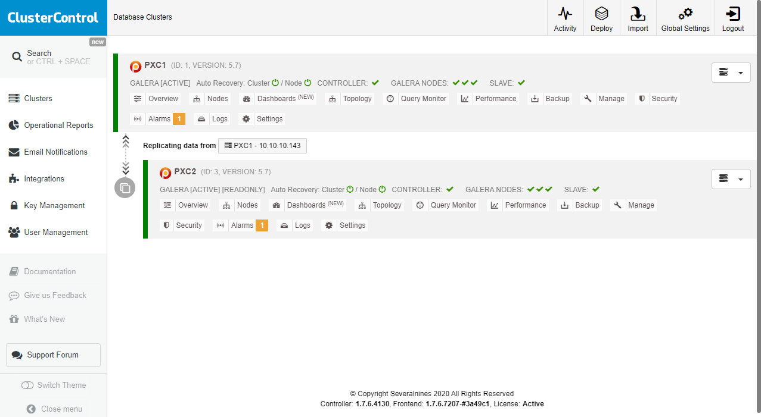Image resolution: width=761 pixels, height=417 pixels.
Task: Toggle the Switch Theme switch
Action: (27, 385)
